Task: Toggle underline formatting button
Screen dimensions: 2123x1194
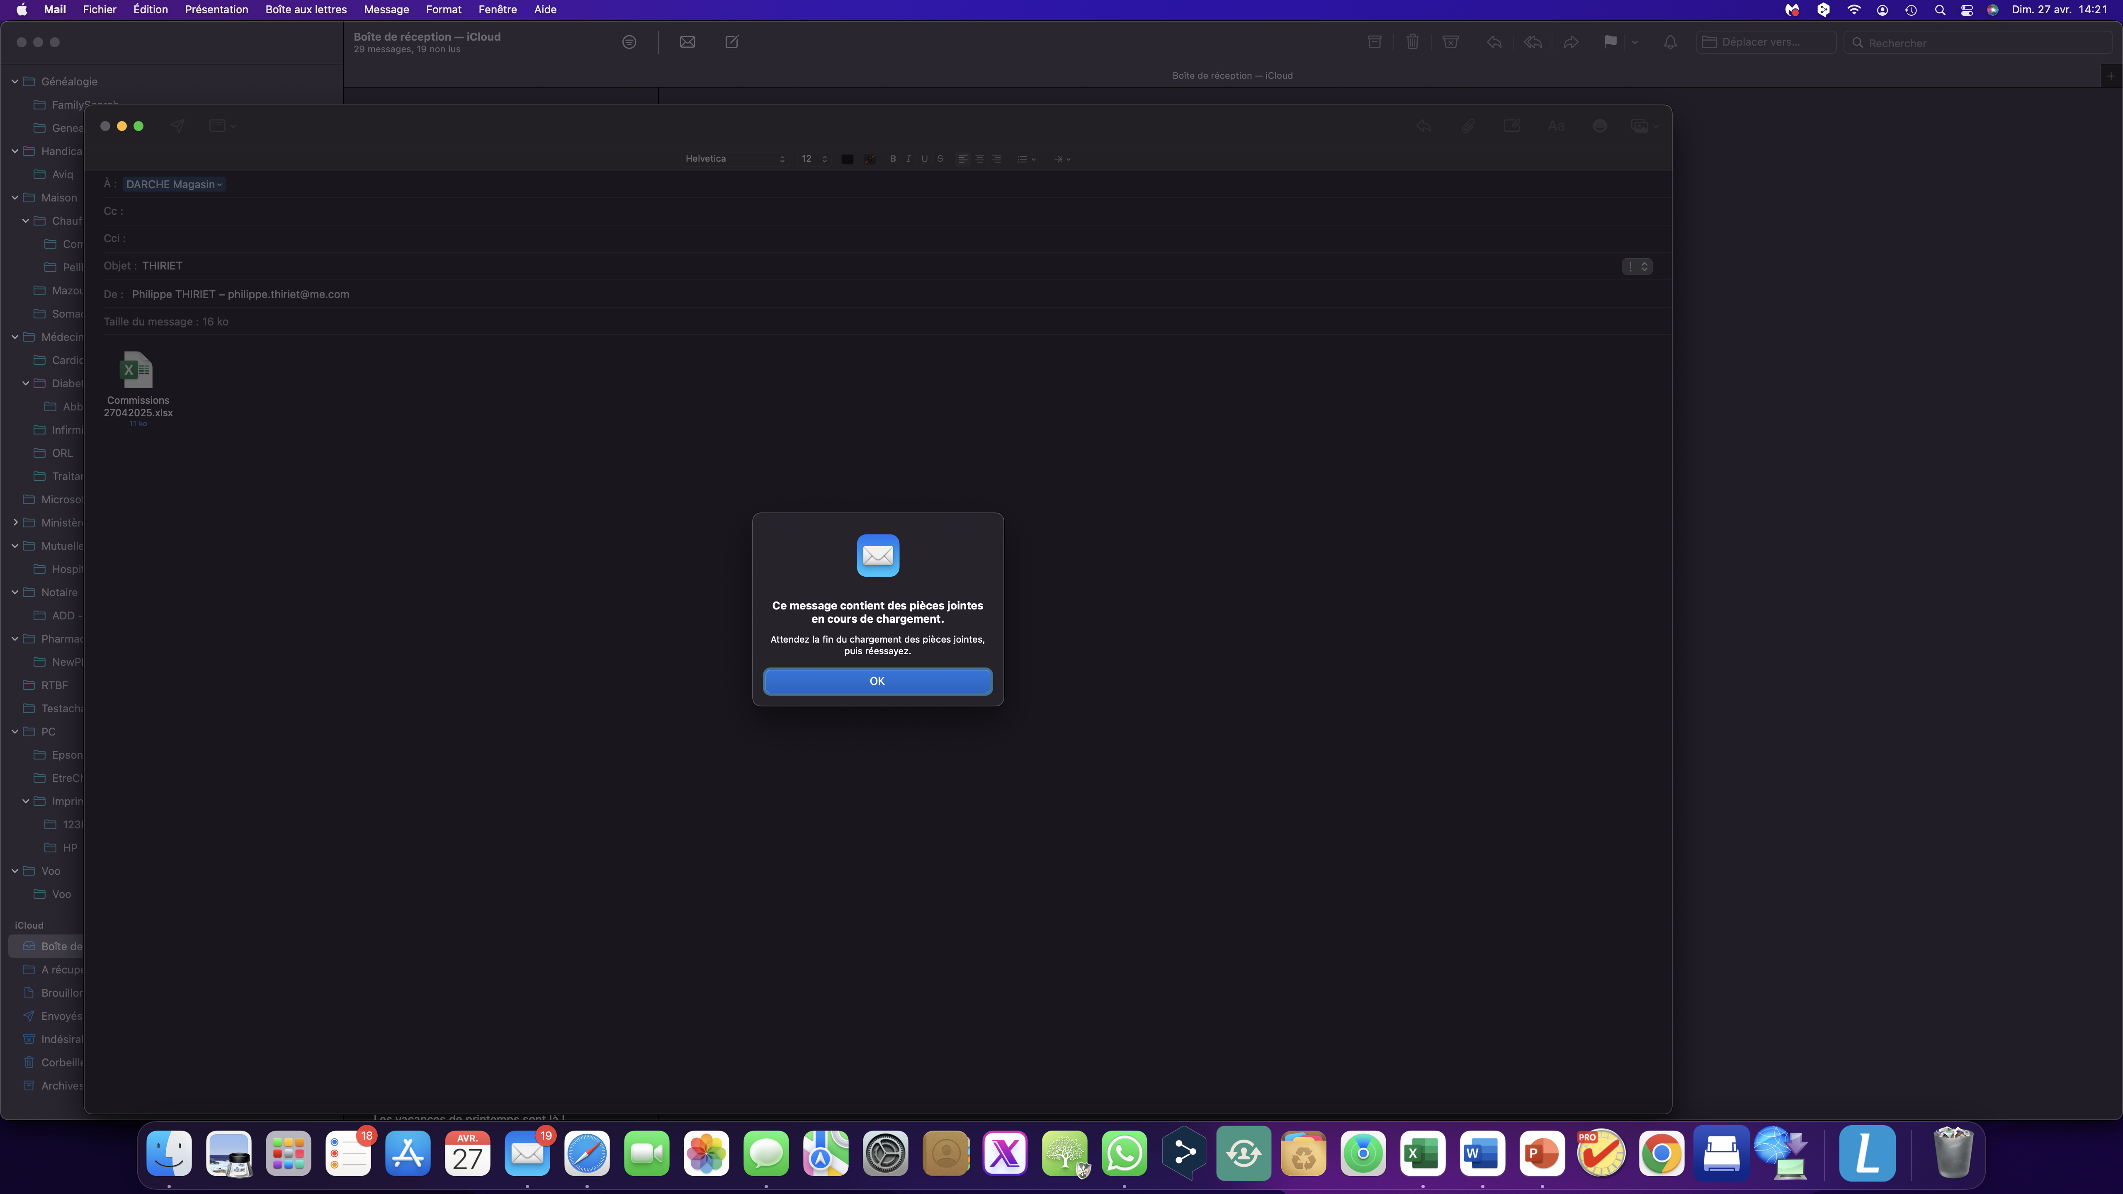Action: point(924,159)
